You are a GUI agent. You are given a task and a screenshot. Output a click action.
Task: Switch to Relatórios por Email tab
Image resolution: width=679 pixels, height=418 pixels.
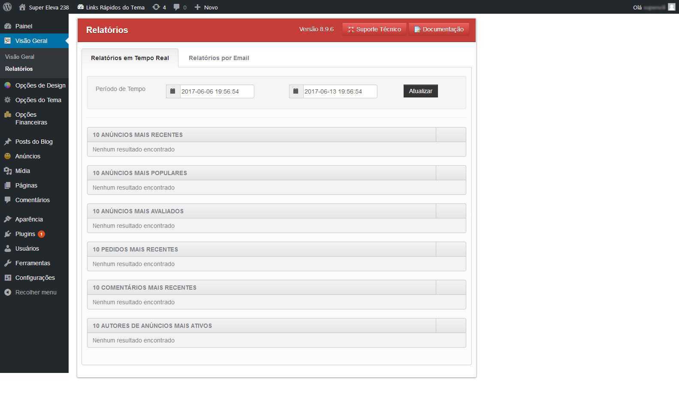pyautogui.click(x=219, y=58)
